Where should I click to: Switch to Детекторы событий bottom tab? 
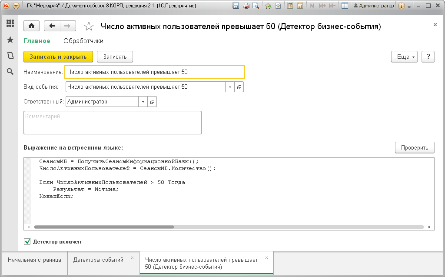click(98, 260)
